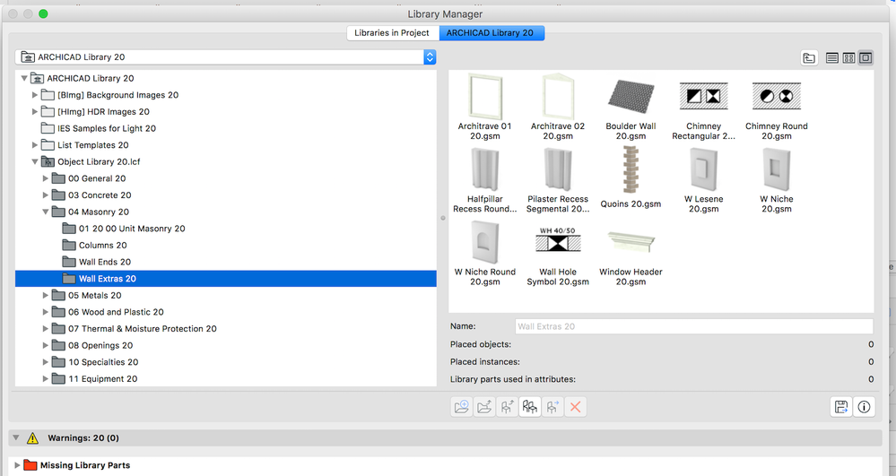The image size is (896, 476).
Task: Expand the 00 General 20 folder
Action: (46, 178)
